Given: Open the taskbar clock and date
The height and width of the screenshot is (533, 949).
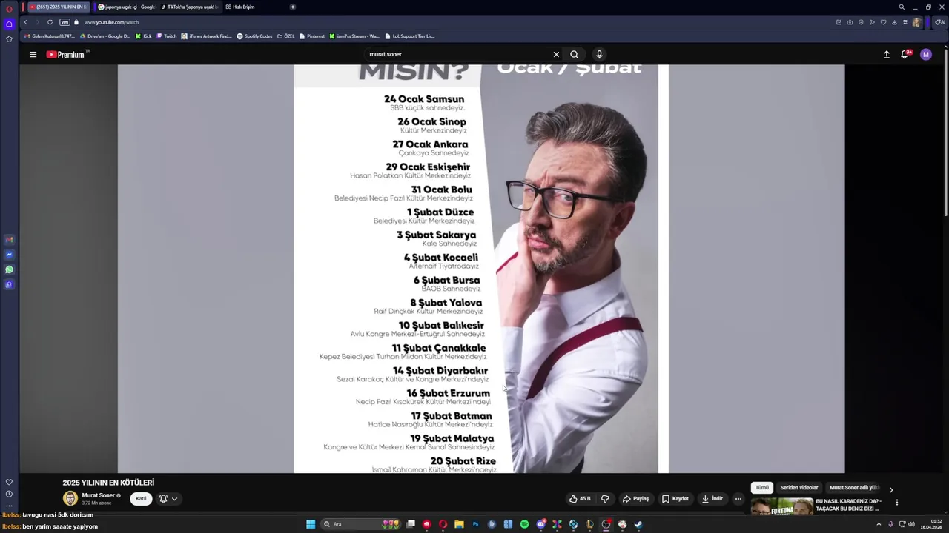Looking at the screenshot, I should coord(931,524).
